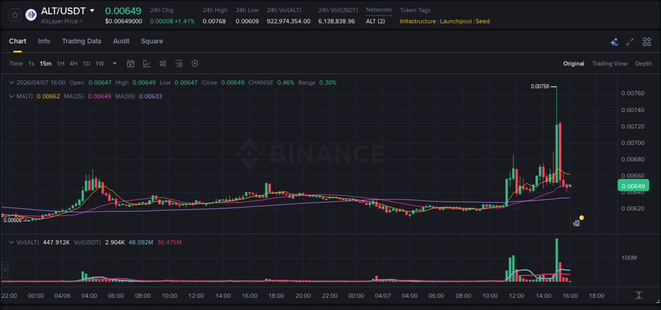This screenshot has height=310, width=661.
Task: Open the date range calendar picker
Action: pos(131,63)
